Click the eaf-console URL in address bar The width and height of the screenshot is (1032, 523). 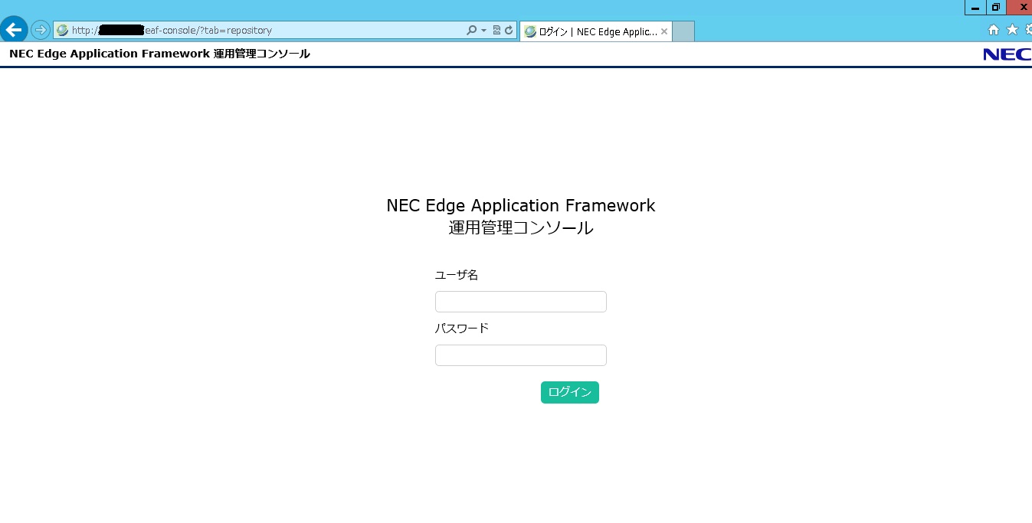(x=207, y=31)
